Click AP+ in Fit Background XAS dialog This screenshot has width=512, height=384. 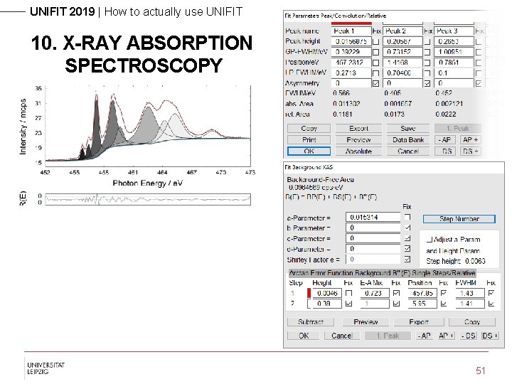tap(446, 336)
